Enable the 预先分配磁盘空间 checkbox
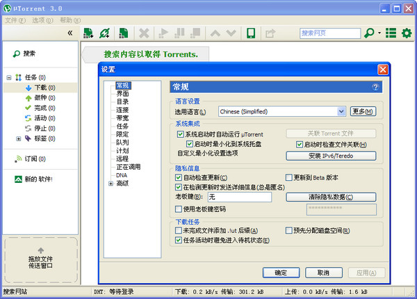The width and height of the screenshot is (417, 299). (x=289, y=230)
